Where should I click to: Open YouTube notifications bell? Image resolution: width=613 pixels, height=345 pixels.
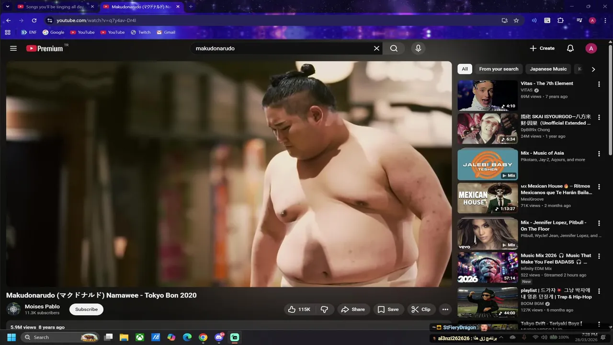click(x=570, y=48)
